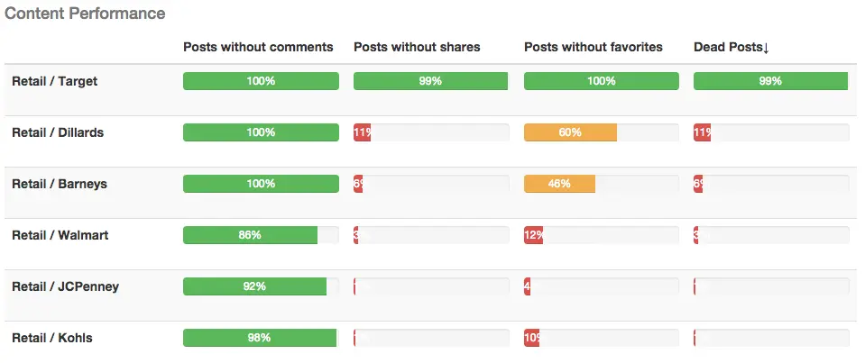Sort by Dead Posts column header

731,47
